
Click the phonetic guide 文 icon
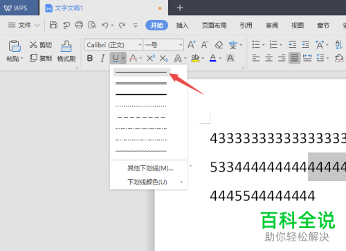(233, 45)
